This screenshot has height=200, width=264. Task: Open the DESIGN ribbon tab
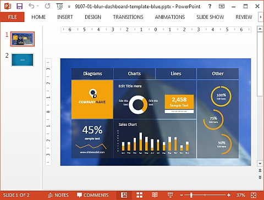93,17
